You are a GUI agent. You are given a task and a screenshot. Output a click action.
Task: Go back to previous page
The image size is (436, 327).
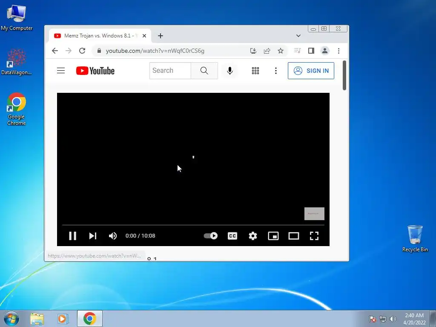click(55, 51)
